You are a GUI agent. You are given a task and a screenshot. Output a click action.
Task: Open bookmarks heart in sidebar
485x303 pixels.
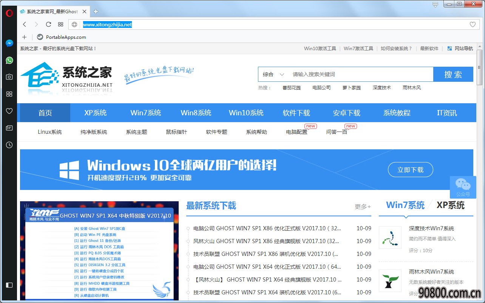point(9,111)
